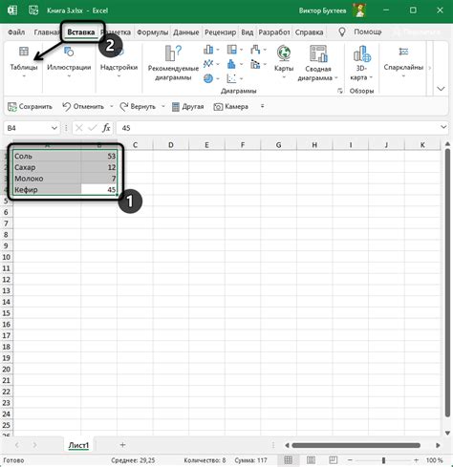
Task: Open the Таблицы group icon
Action: pos(24,52)
